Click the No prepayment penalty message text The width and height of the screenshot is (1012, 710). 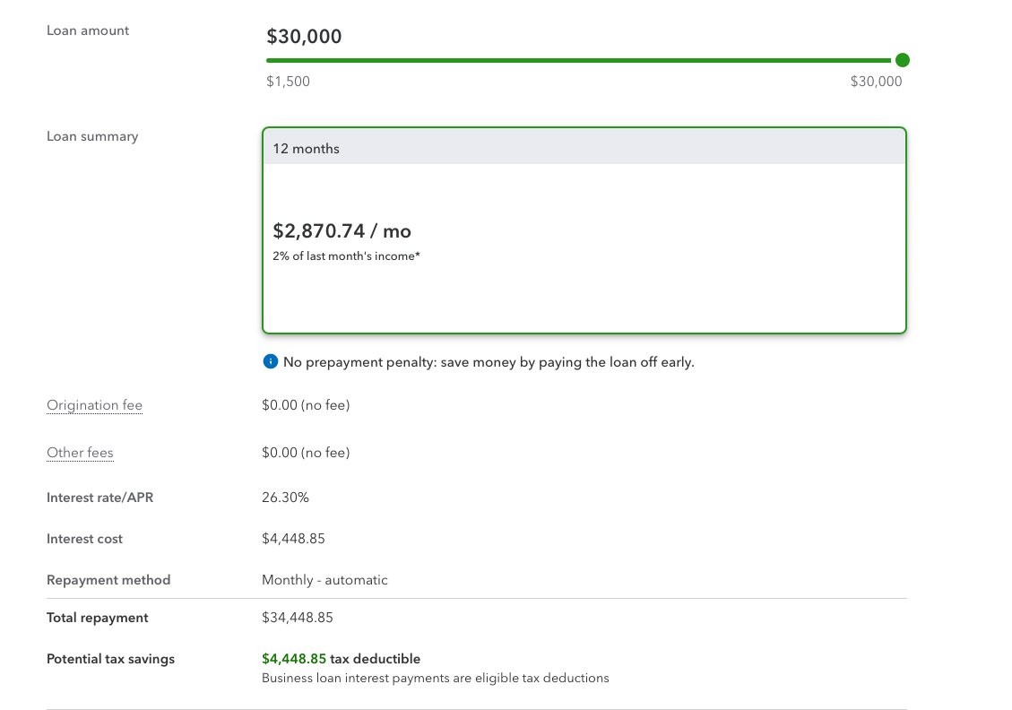489,362
